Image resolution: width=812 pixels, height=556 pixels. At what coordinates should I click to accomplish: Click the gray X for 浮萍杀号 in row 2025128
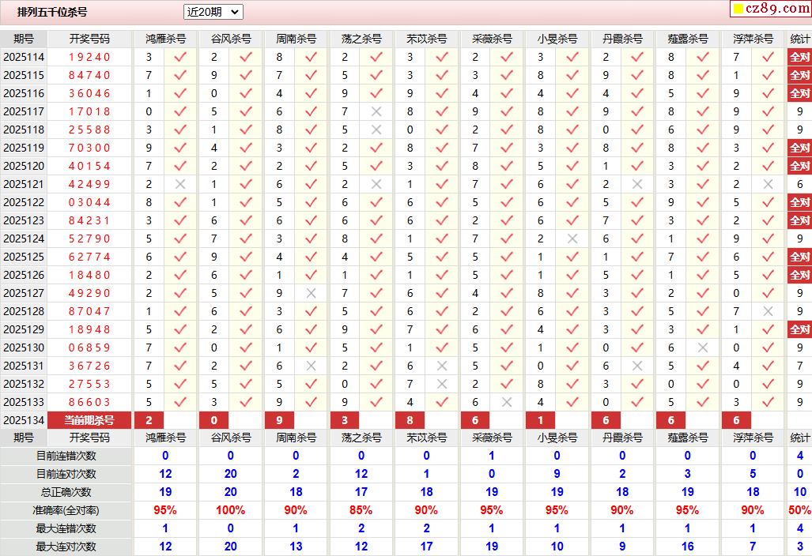tap(768, 311)
